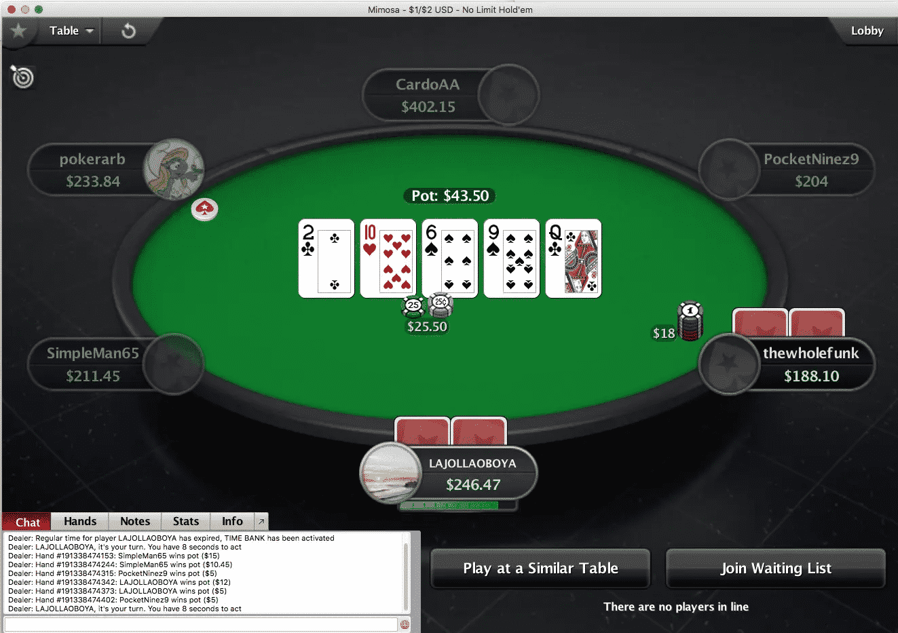Click the chat log scrollbar
Screen dimensions: 898x633
click(x=406, y=574)
